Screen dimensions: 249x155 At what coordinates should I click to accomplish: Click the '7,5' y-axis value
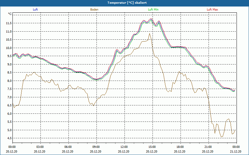10,89
